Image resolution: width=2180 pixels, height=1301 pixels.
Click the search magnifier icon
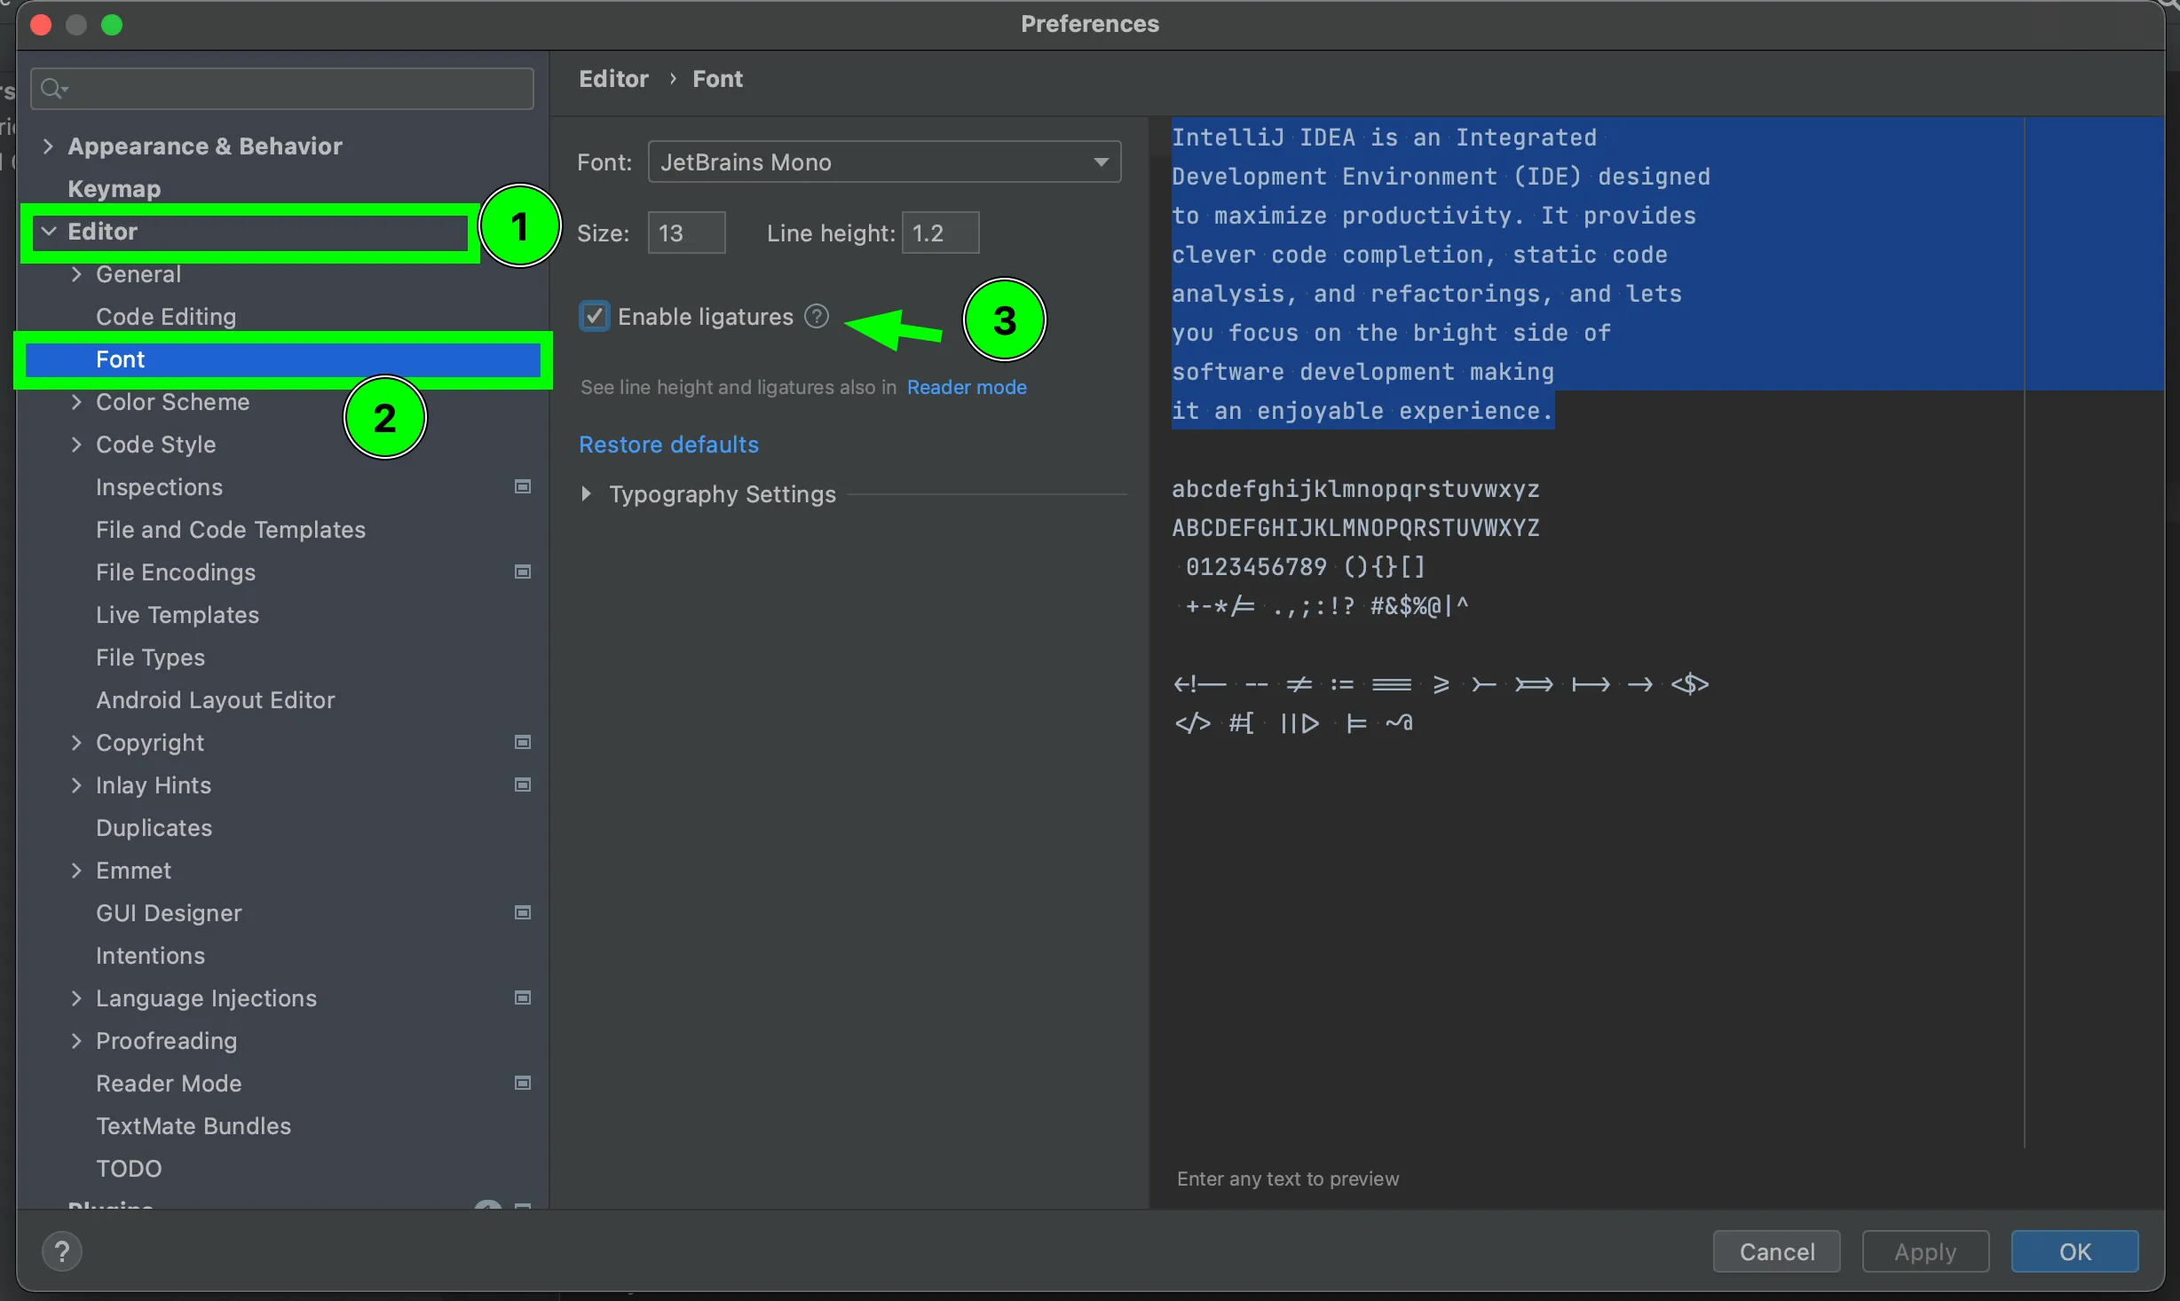52,88
